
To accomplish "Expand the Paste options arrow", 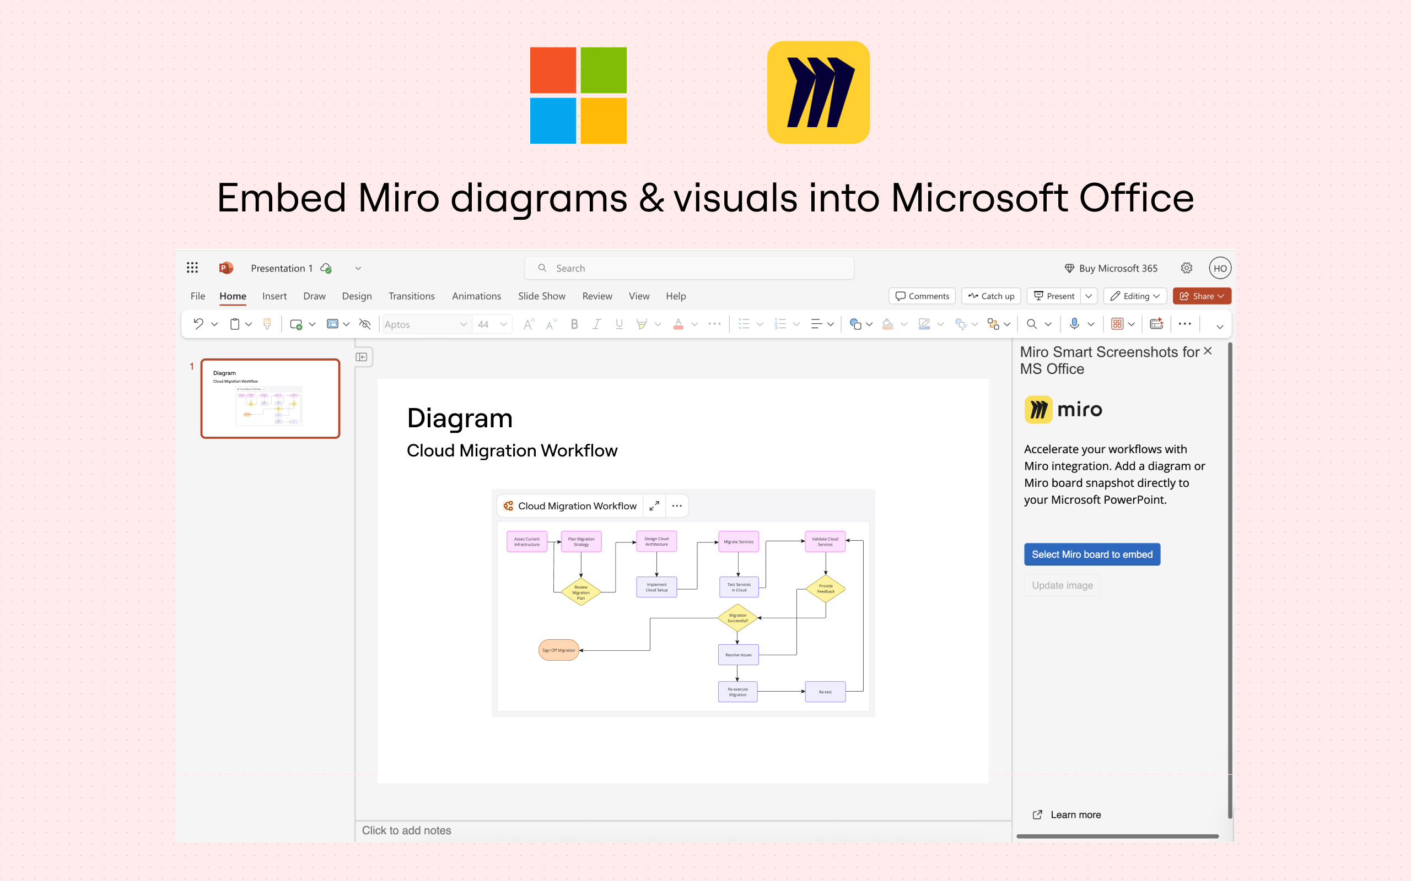I will (249, 324).
